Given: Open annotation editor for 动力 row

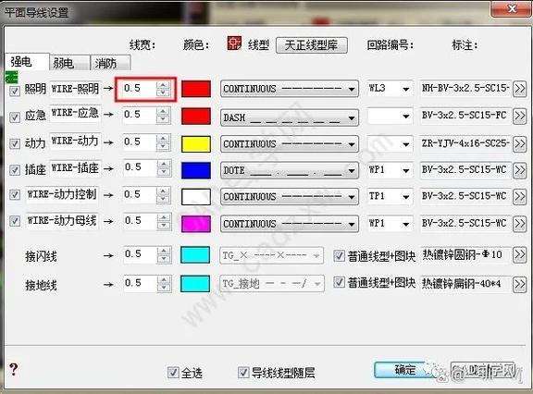Looking at the screenshot, I should [x=520, y=144].
